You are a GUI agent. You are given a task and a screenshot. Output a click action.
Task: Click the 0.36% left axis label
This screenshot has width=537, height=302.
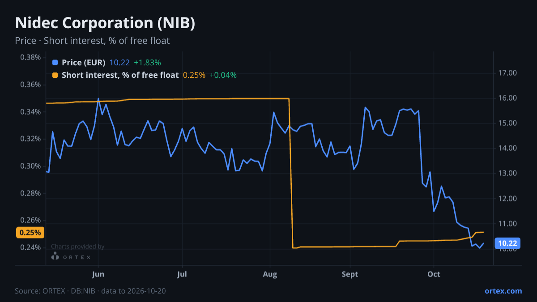pyautogui.click(x=31, y=85)
